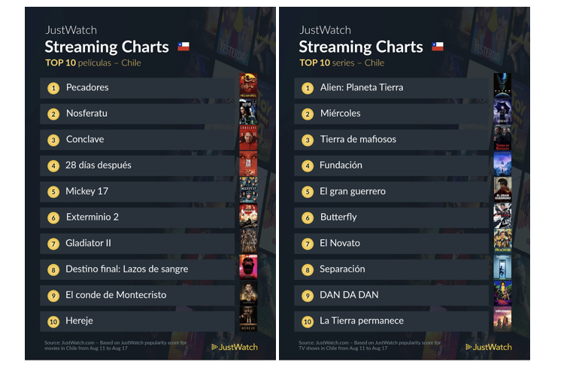Click the Mickey 17 title
The height and width of the screenshot is (371, 576).
tap(86, 191)
